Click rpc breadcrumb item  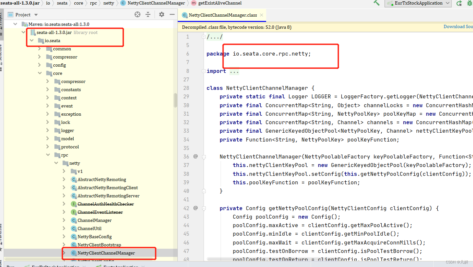93,3
